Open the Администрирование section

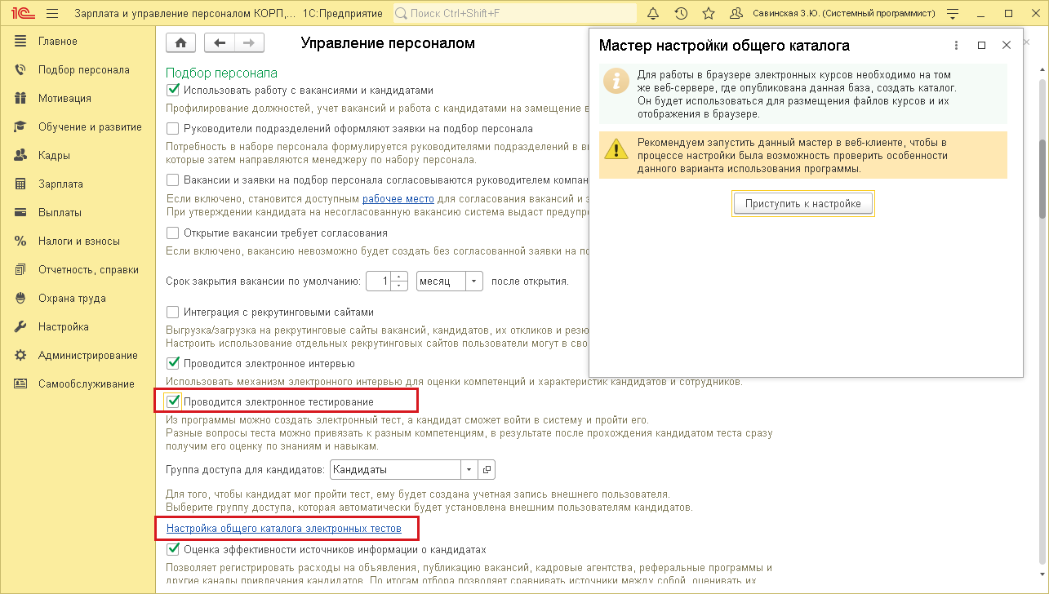click(x=88, y=356)
